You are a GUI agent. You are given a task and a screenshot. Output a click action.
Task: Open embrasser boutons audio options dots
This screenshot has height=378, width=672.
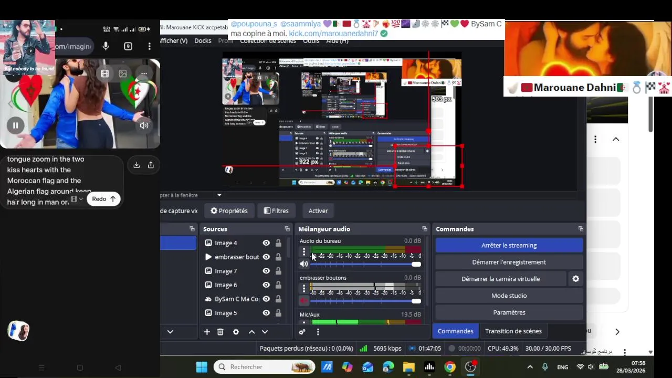pos(303,289)
